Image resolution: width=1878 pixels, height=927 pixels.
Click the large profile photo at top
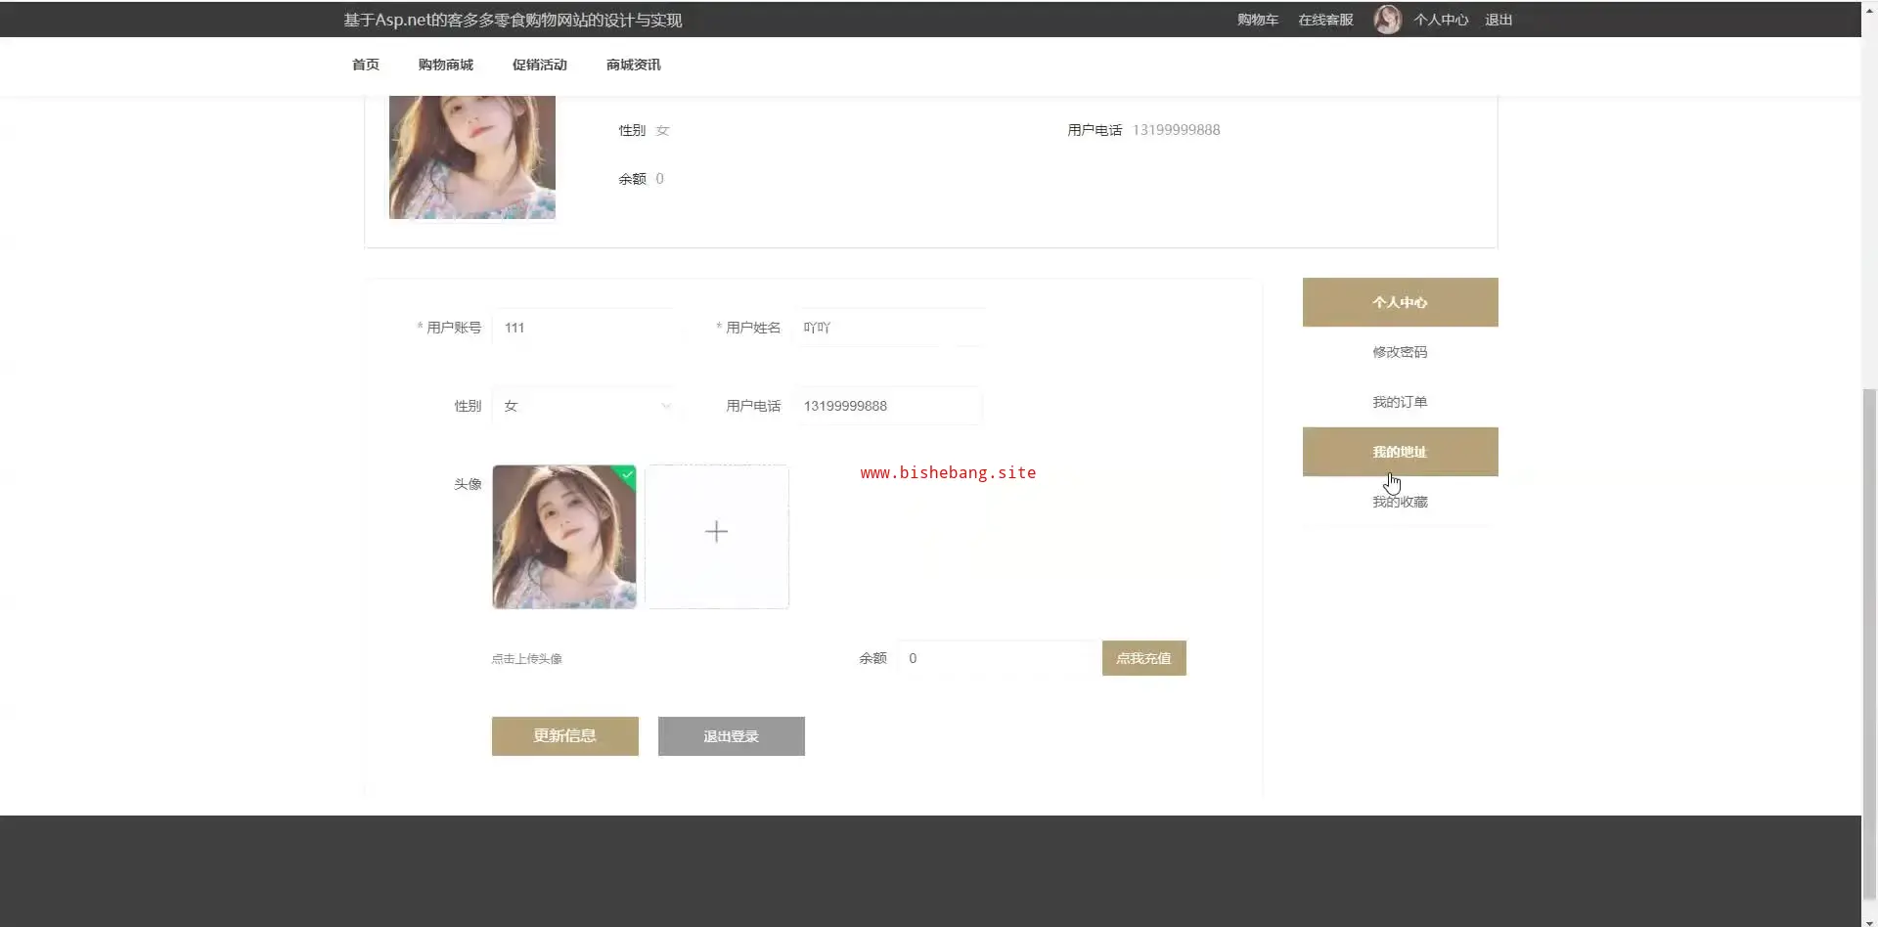pos(472,156)
